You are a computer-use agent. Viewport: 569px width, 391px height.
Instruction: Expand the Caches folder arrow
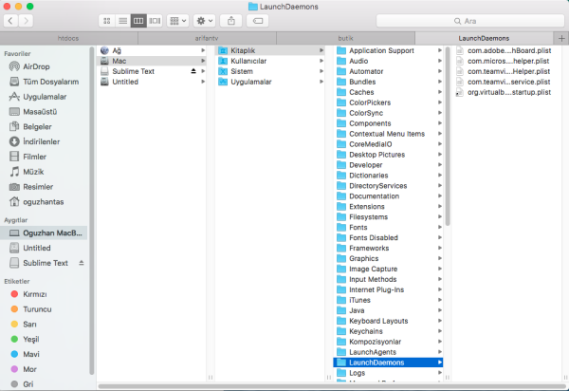point(439,92)
